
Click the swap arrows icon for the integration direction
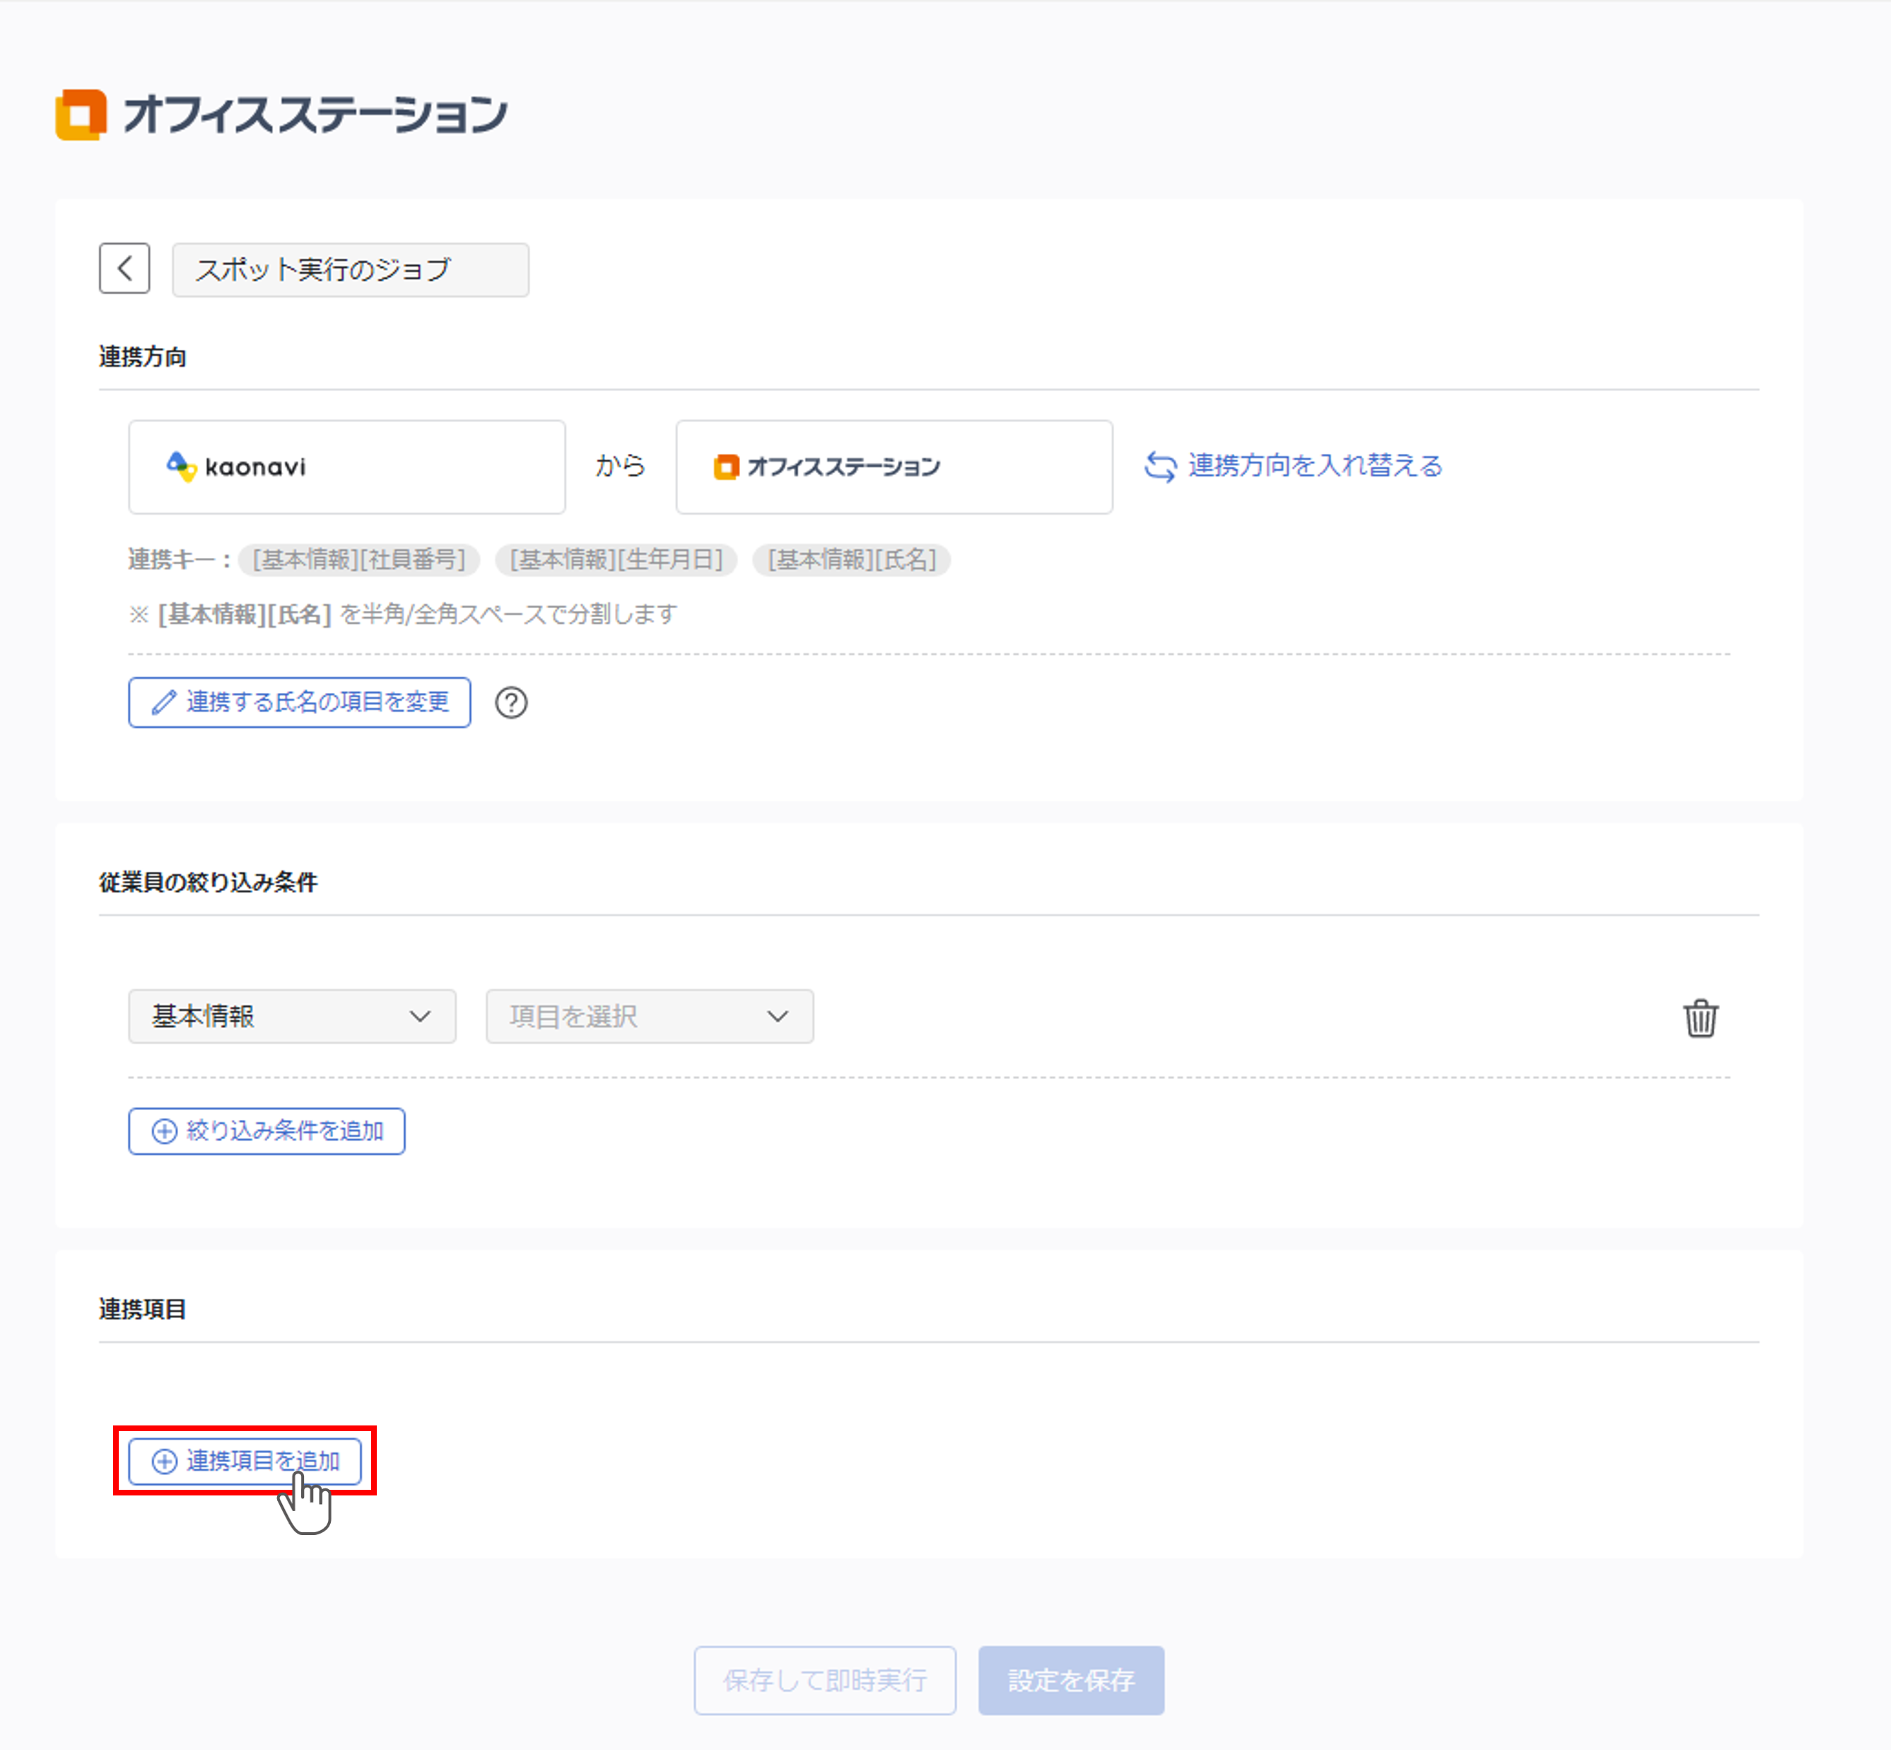[x=1160, y=466]
